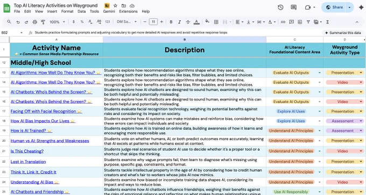This screenshot has width=366, height=195.
Task: Format selection as percent
Action: click(x=82, y=22)
